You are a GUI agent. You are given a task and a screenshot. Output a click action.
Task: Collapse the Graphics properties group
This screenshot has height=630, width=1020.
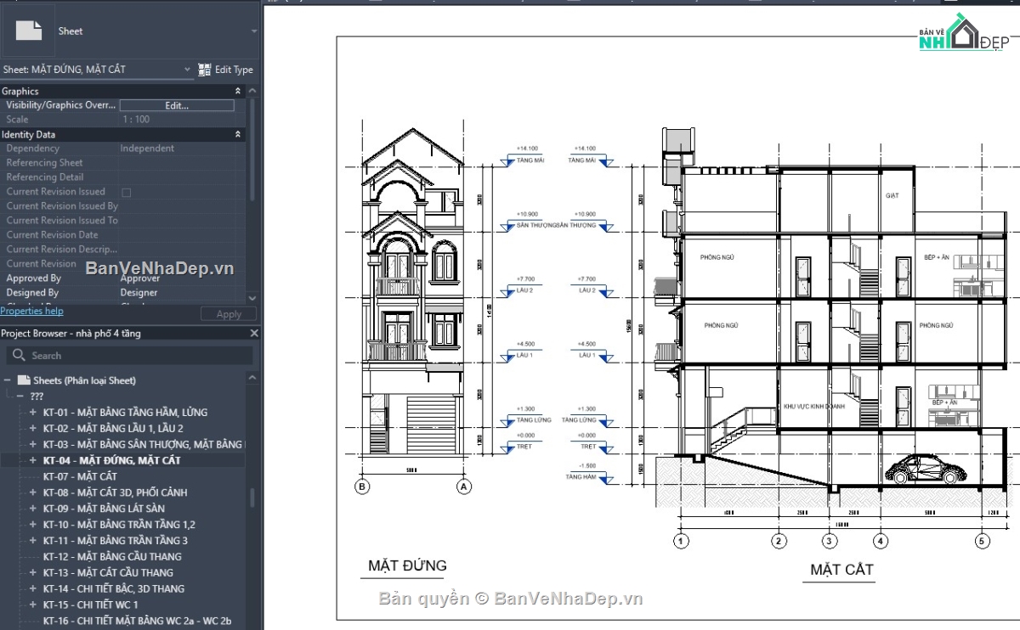(x=238, y=91)
